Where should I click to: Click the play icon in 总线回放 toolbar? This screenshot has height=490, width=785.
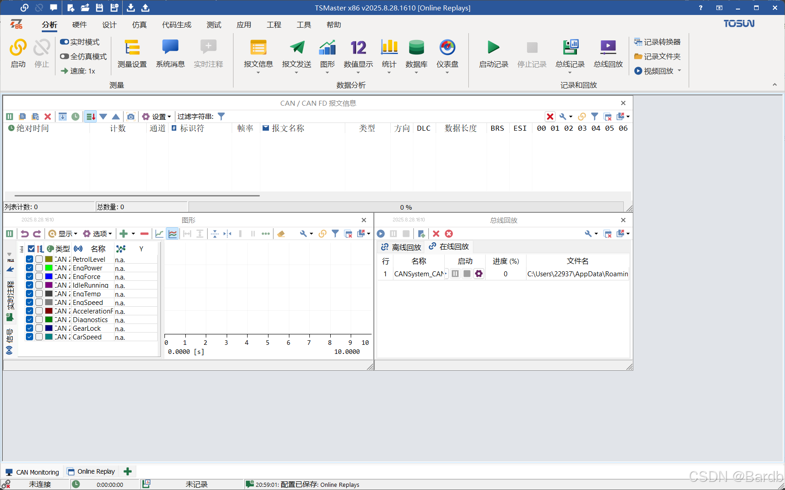pyautogui.click(x=381, y=234)
